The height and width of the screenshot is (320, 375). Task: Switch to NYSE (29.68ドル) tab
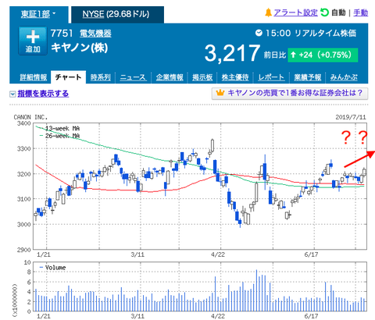117,15
